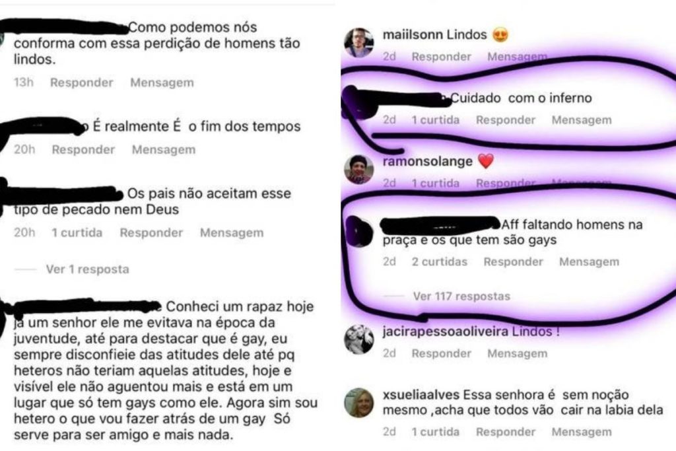Image resolution: width=676 pixels, height=451 pixels.
Task: Open maiilsonn's profile picture
Action: click(x=358, y=43)
